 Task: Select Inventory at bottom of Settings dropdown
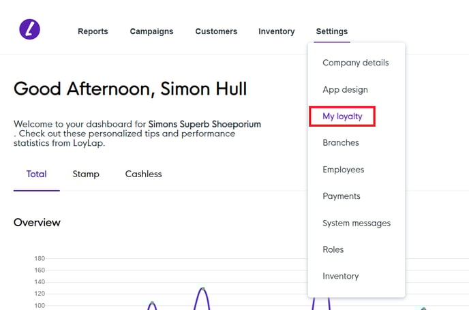click(340, 276)
